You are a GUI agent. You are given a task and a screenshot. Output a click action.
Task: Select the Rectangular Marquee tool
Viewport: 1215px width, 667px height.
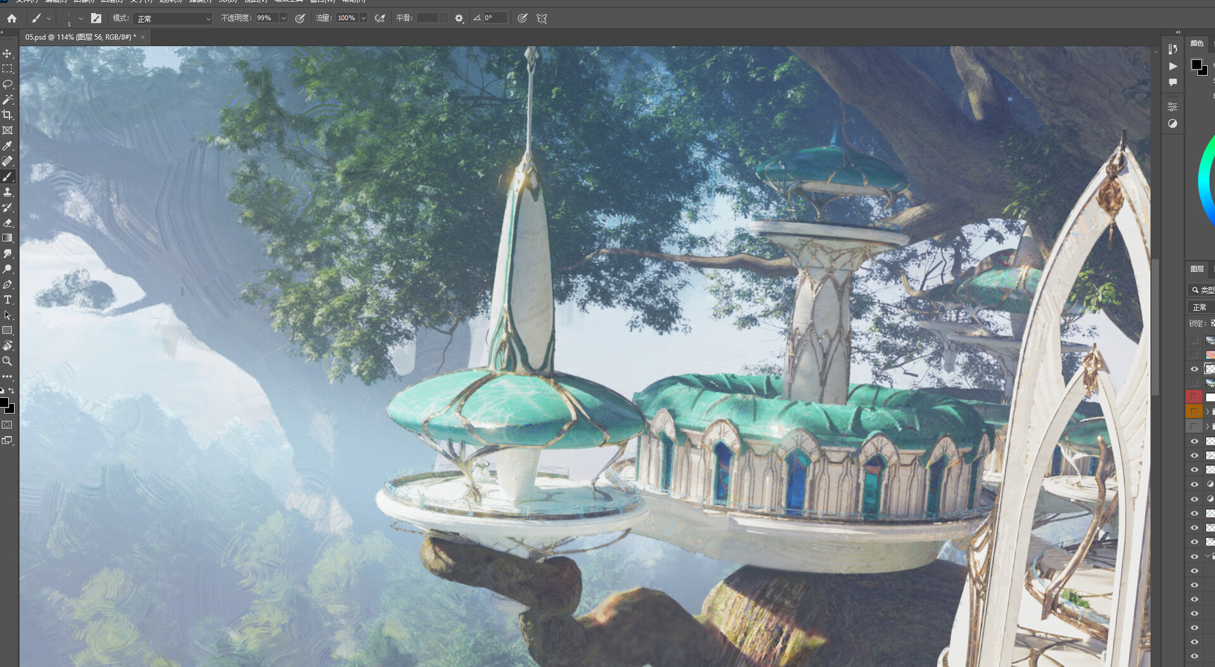(x=8, y=69)
